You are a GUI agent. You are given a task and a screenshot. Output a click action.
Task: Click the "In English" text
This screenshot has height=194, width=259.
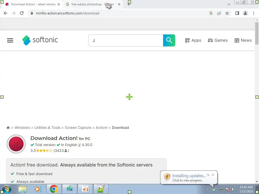point(69,145)
